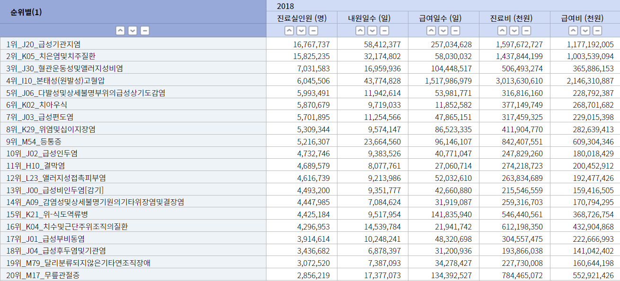Sort 진료실인원 (명) ascending with up arrow
This screenshot has width=620, height=281.
289,31
